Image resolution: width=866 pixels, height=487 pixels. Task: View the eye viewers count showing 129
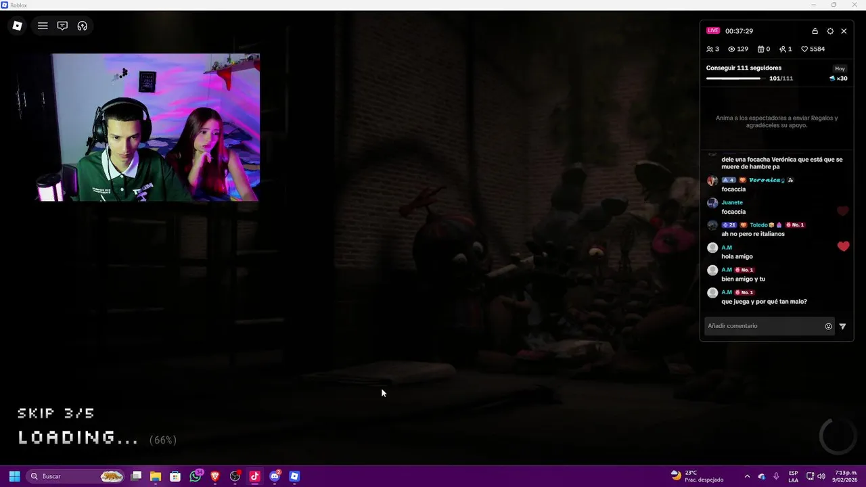click(737, 49)
